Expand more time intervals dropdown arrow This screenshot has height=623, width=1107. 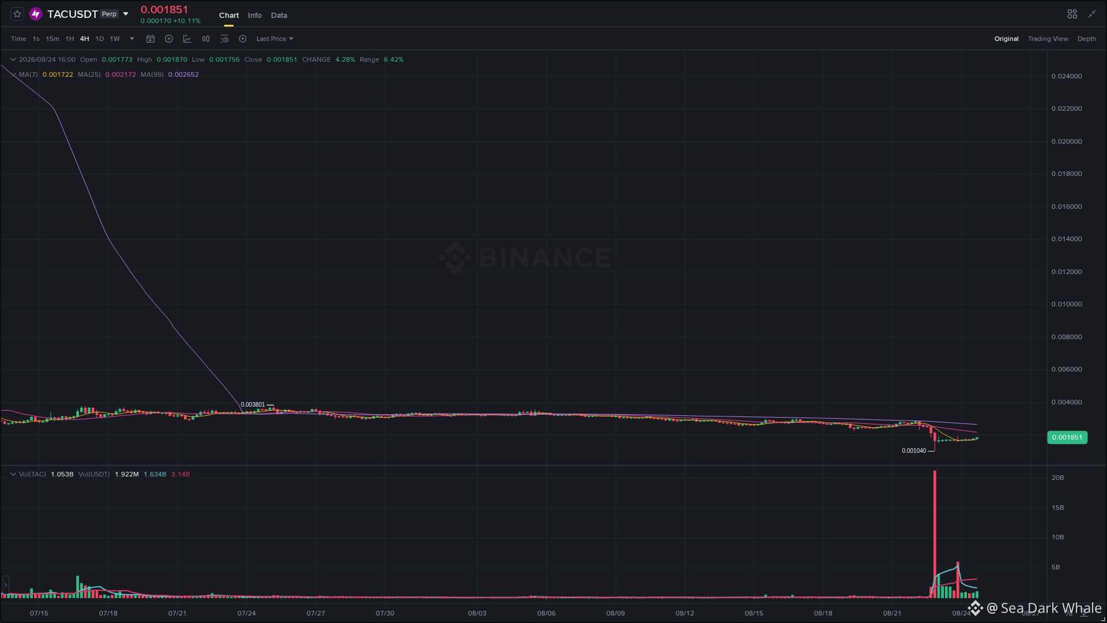point(132,39)
